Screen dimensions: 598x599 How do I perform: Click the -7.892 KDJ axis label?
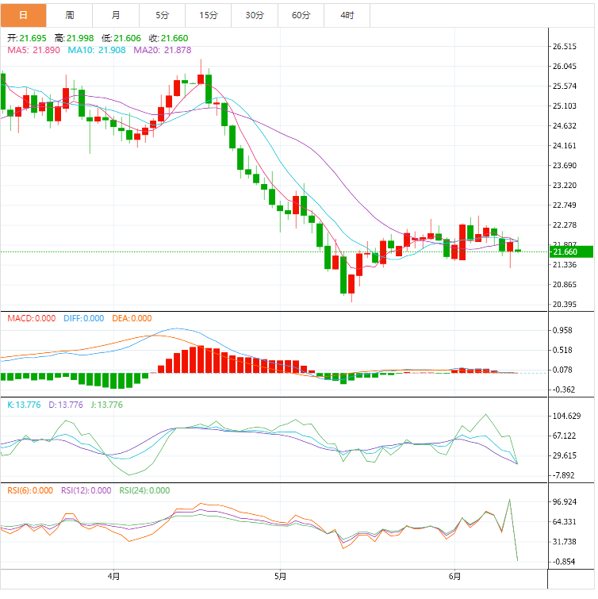[x=564, y=475]
